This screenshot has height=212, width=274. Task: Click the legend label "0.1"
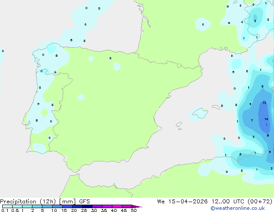tap(5, 210)
